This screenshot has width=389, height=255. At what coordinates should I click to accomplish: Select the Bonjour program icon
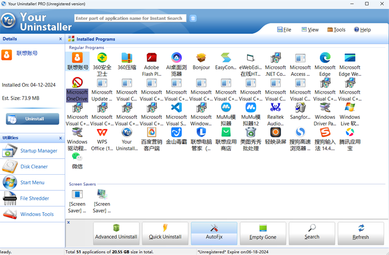click(x=201, y=59)
